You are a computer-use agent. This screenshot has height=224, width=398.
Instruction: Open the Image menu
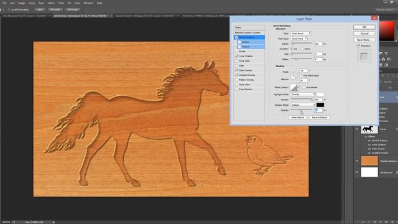(21, 3)
